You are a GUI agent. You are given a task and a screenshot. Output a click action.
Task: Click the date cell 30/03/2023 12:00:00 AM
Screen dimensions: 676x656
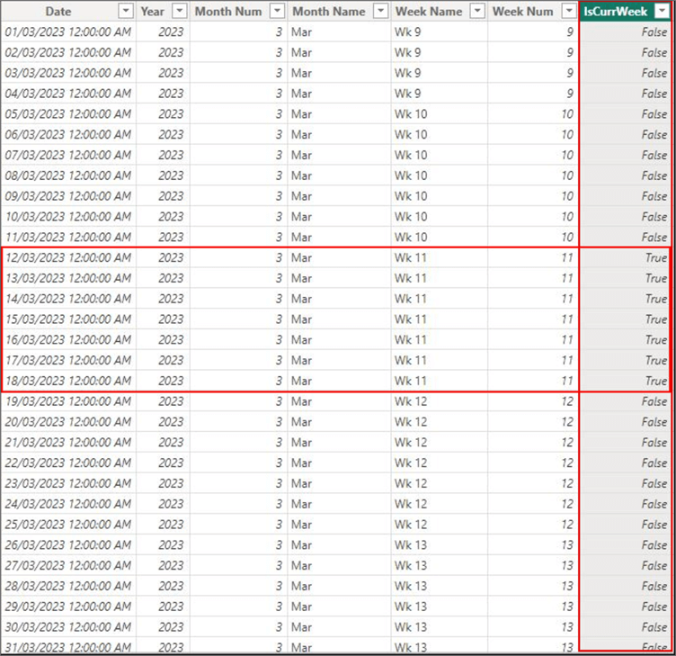[x=68, y=627]
